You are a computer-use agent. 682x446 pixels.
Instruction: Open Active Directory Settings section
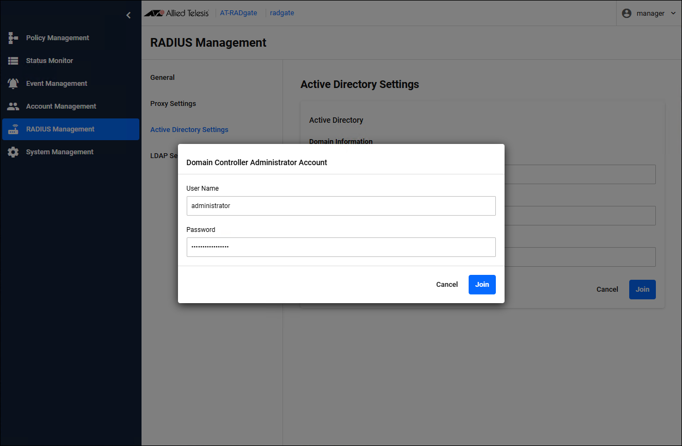[189, 130]
